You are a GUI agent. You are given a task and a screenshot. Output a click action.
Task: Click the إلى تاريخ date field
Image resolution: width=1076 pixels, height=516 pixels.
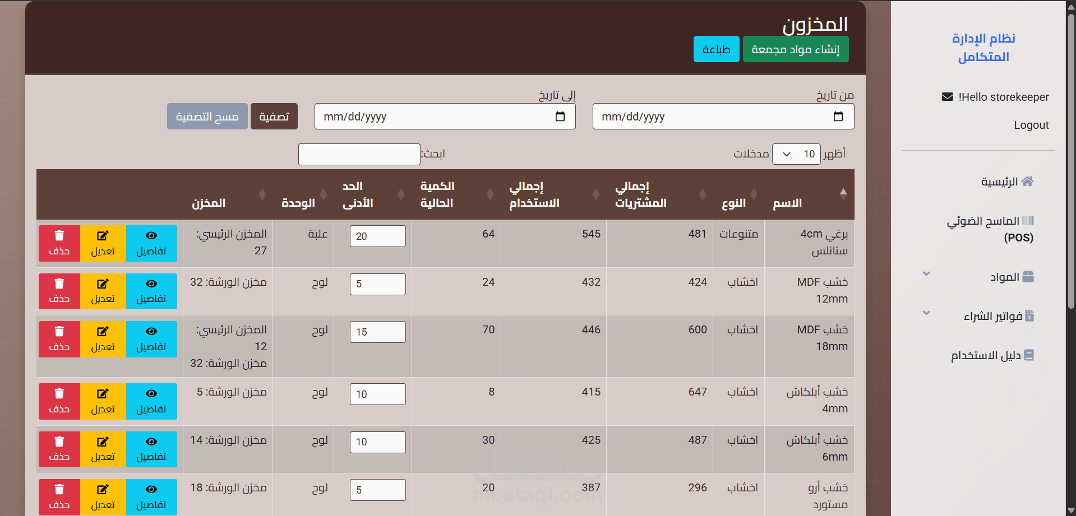click(445, 117)
